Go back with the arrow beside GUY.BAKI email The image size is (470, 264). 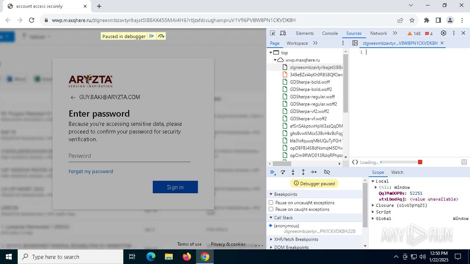click(73, 97)
